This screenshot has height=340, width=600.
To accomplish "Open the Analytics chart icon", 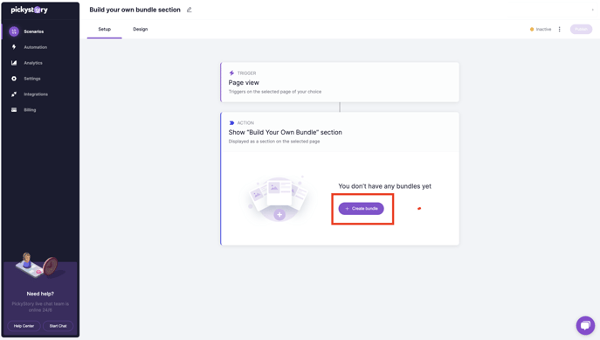I will 14,63.
